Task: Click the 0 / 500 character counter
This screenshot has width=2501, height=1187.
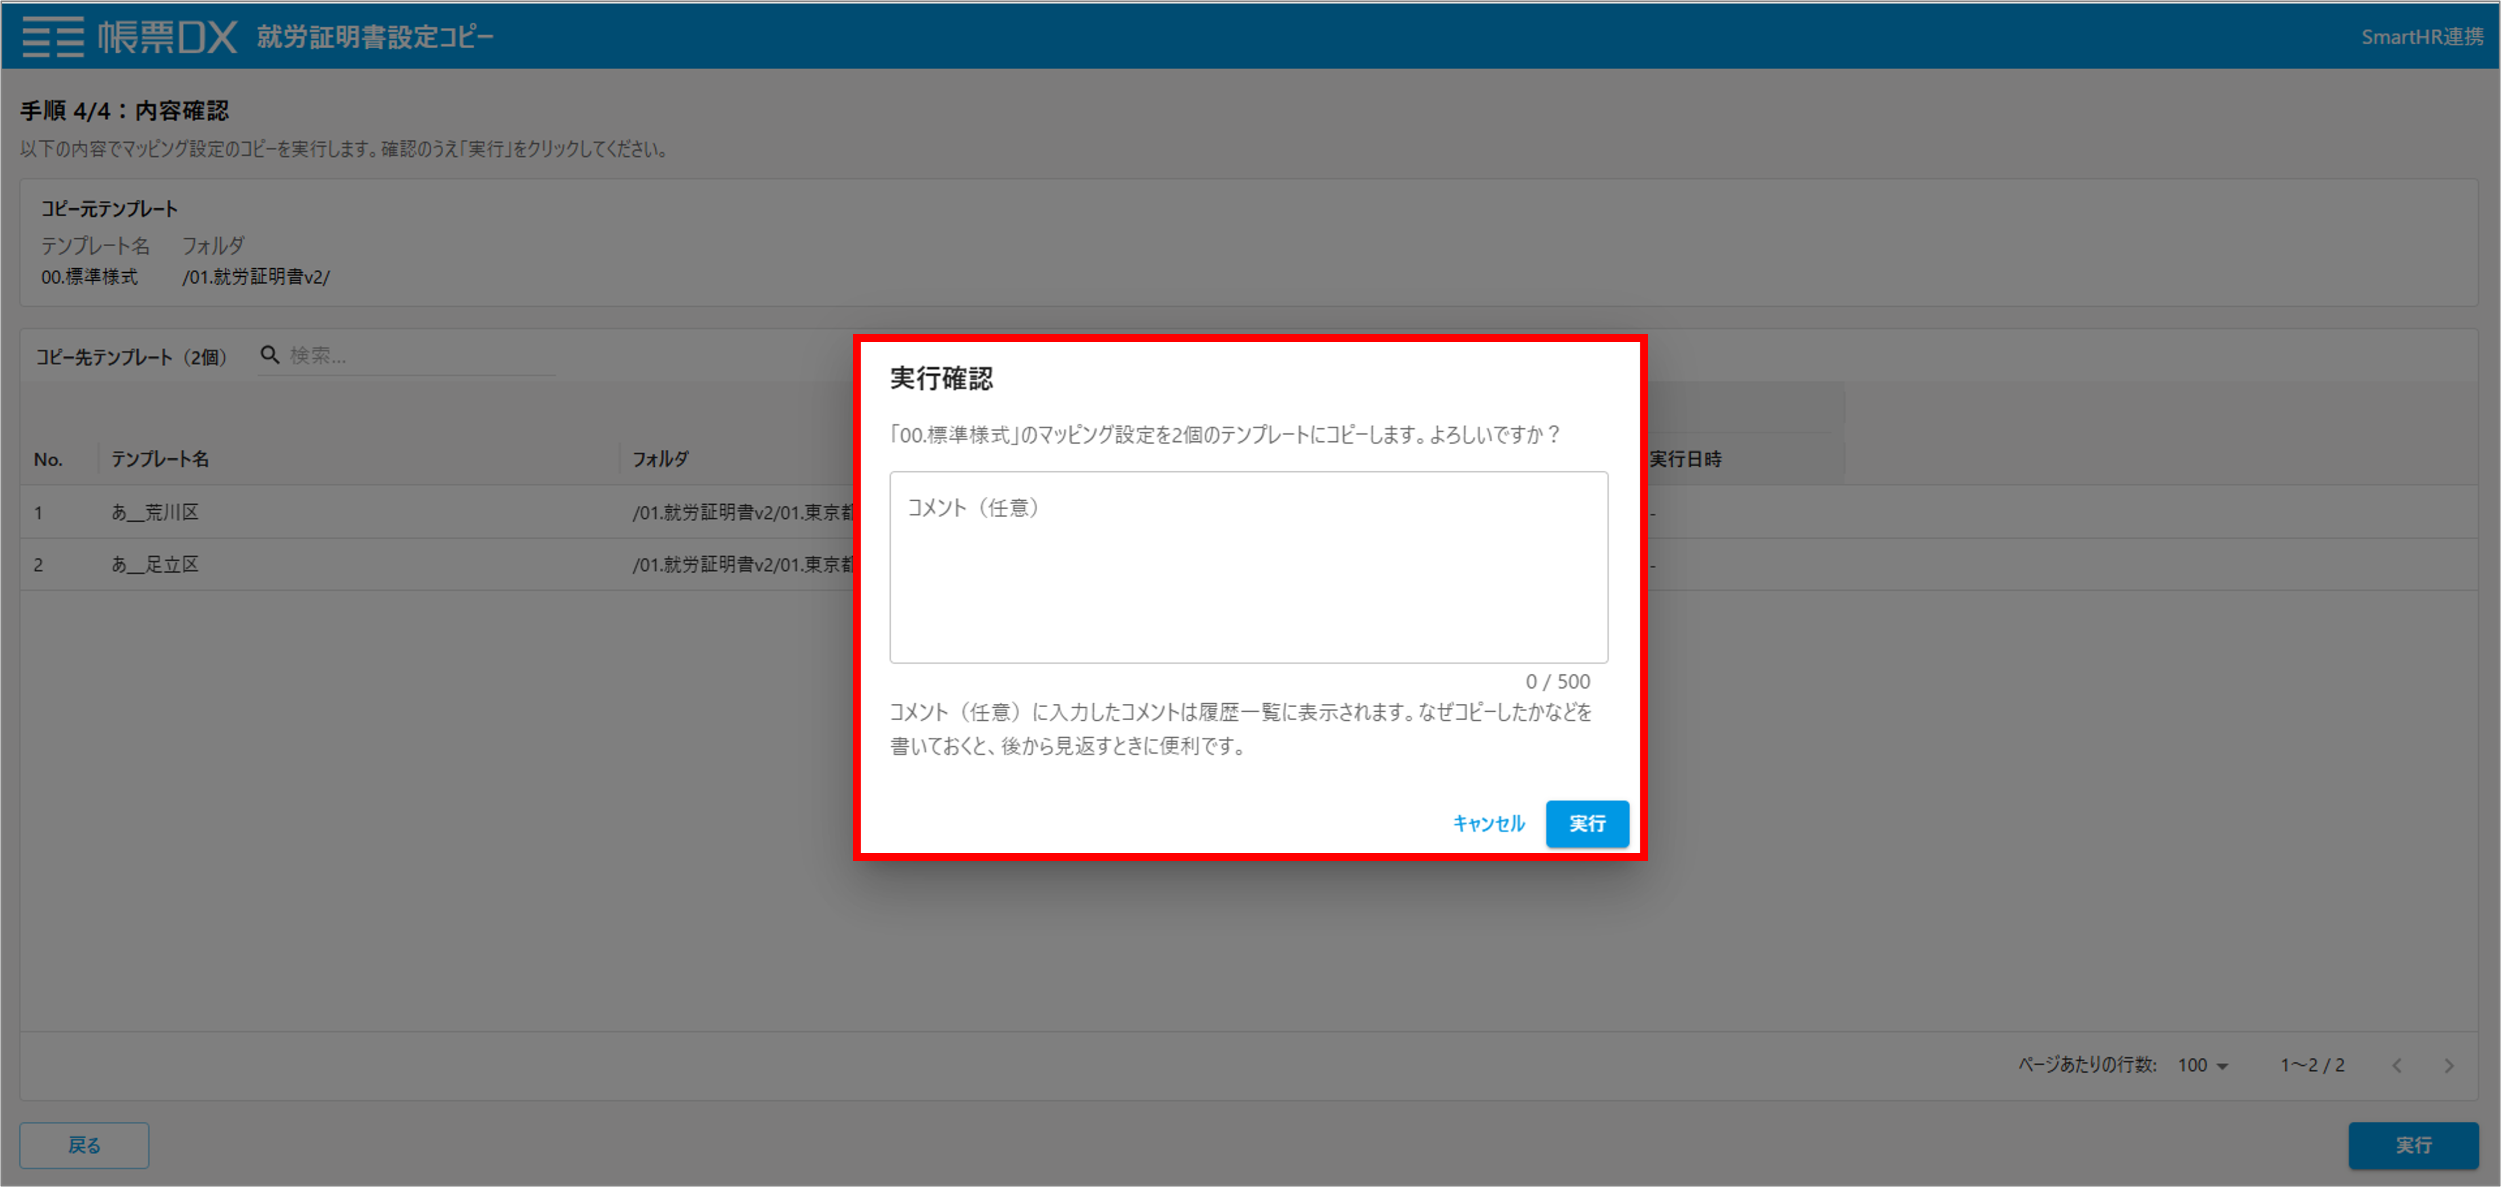Action: coord(1557,681)
